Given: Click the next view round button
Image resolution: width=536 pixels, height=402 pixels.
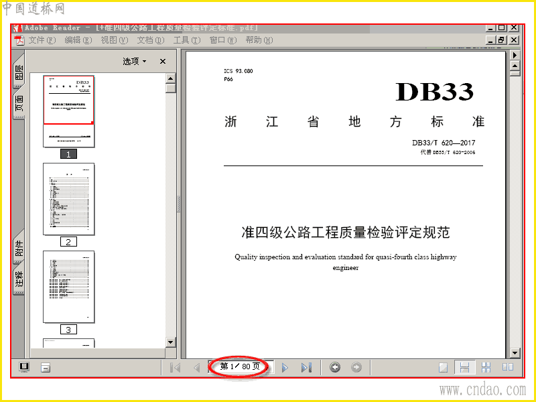Looking at the screenshot, I should point(356,367).
